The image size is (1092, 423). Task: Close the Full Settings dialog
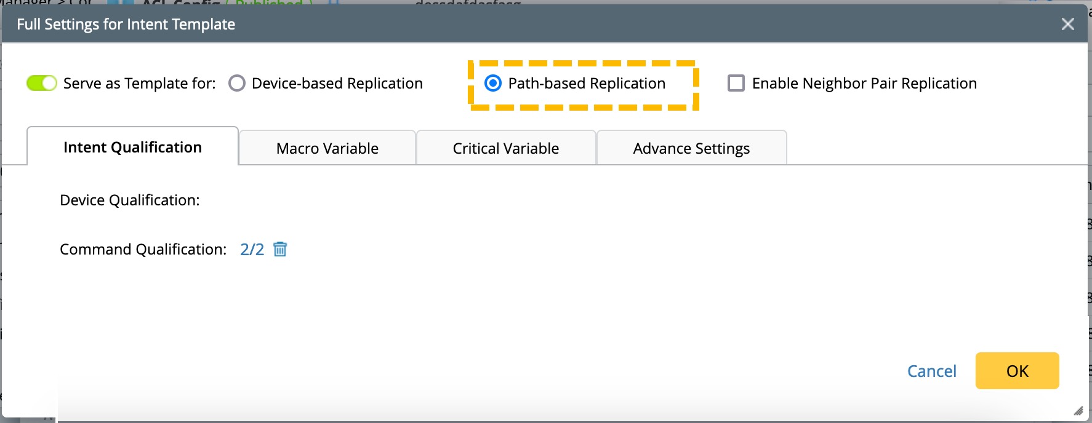[x=1068, y=24]
